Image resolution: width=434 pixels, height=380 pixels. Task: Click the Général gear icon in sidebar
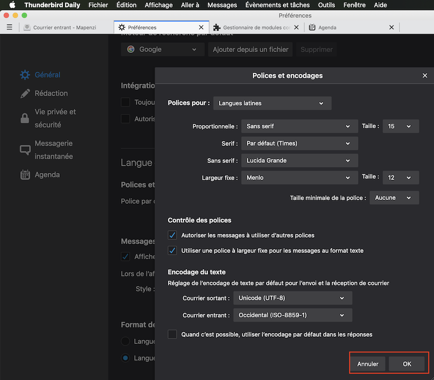coord(25,75)
